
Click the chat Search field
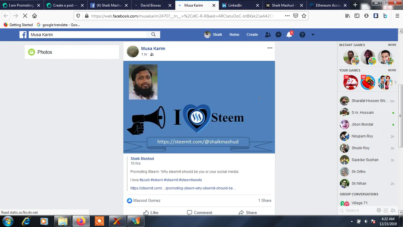coord(357,210)
